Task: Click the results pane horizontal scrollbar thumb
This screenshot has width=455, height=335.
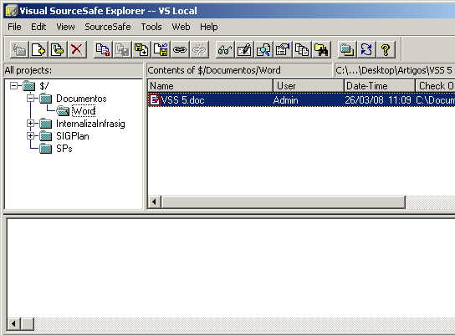Action: click(x=28, y=323)
